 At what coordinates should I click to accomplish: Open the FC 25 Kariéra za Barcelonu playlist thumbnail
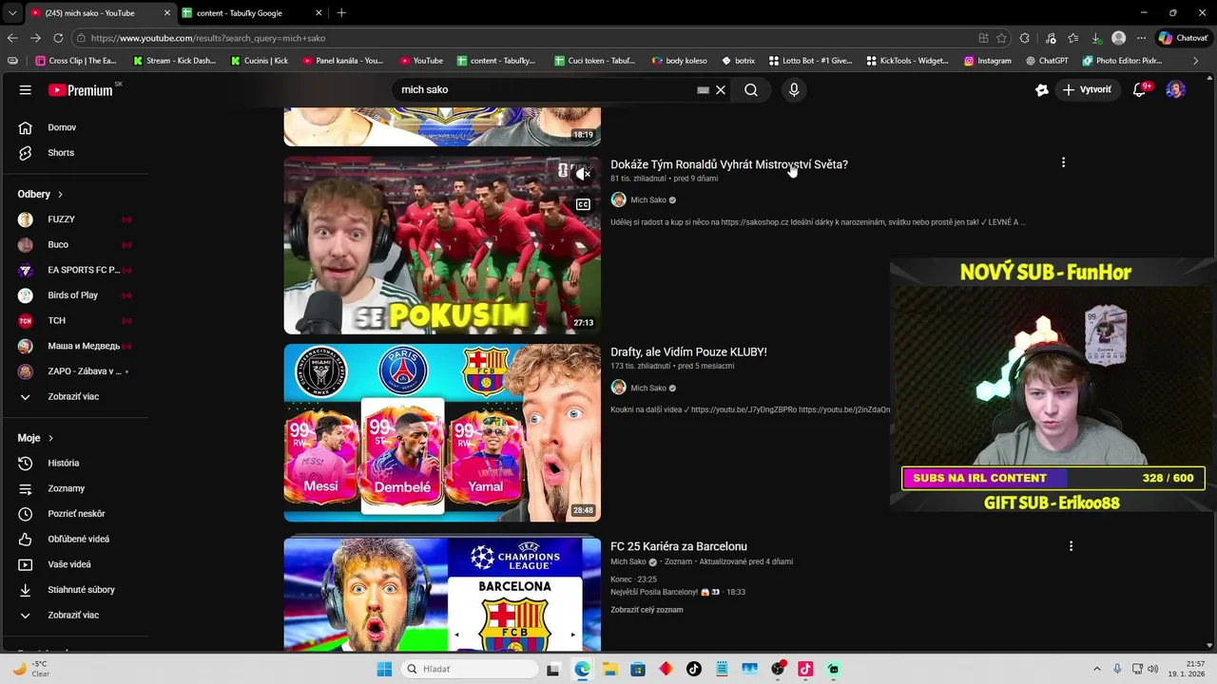coord(442,594)
